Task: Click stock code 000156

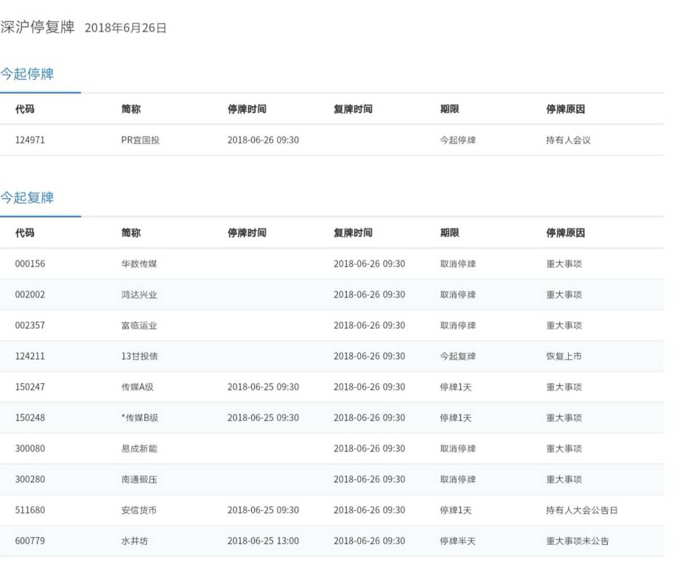Action: 30,264
